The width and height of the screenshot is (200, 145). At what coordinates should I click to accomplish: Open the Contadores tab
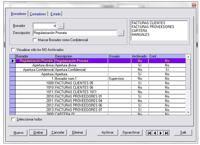pos(38,14)
